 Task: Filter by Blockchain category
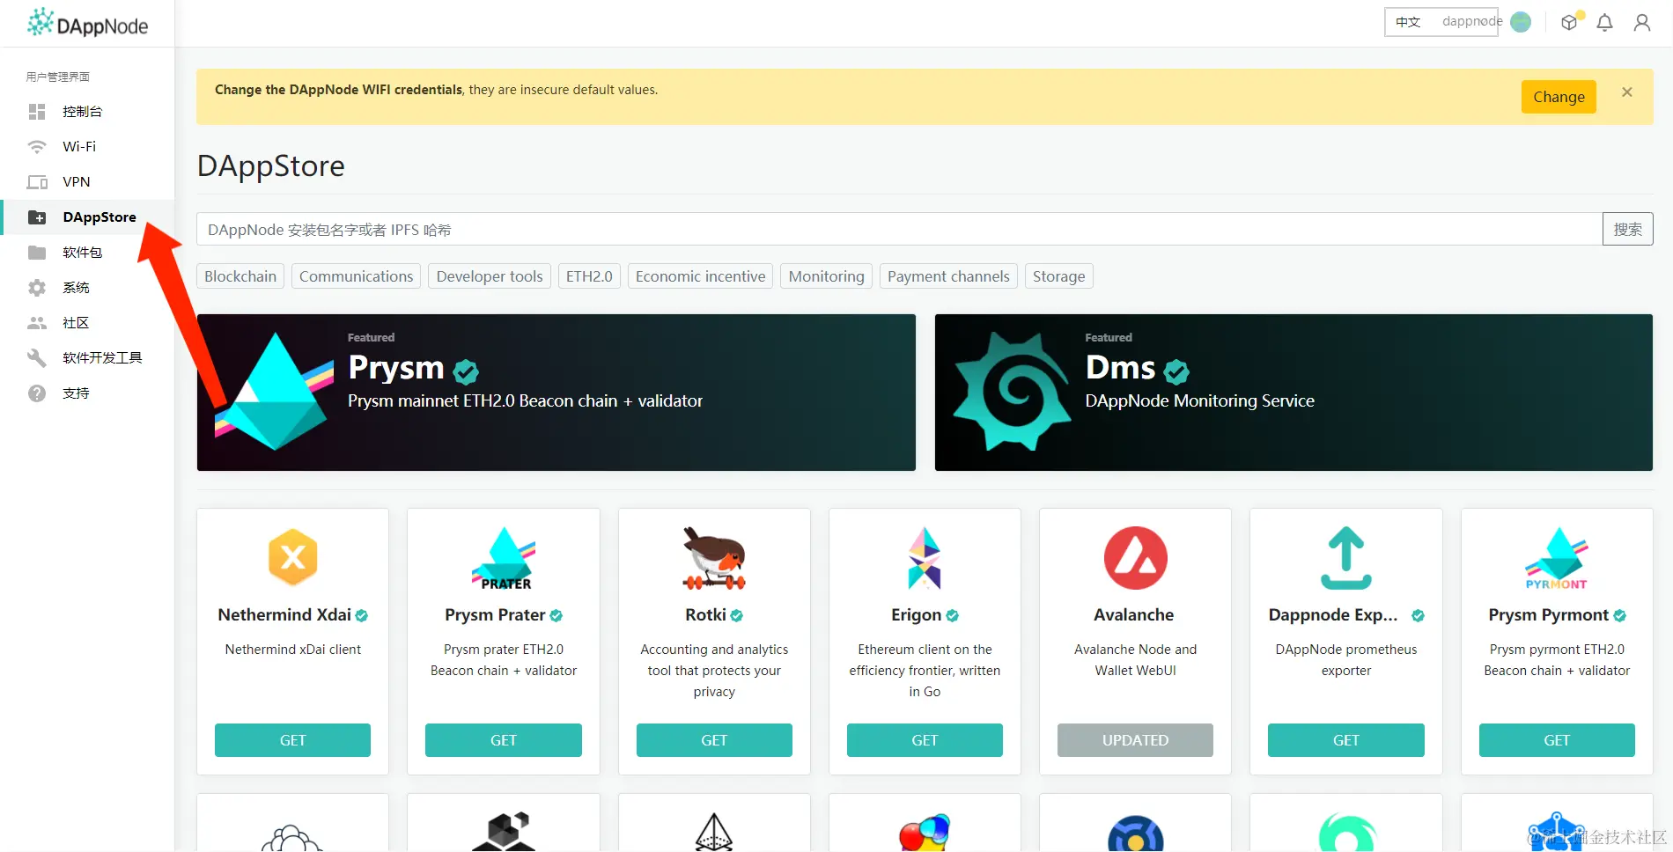click(240, 276)
